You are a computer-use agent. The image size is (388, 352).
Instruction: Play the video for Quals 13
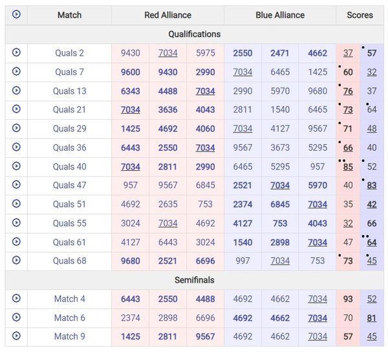pyautogui.click(x=16, y=91)
